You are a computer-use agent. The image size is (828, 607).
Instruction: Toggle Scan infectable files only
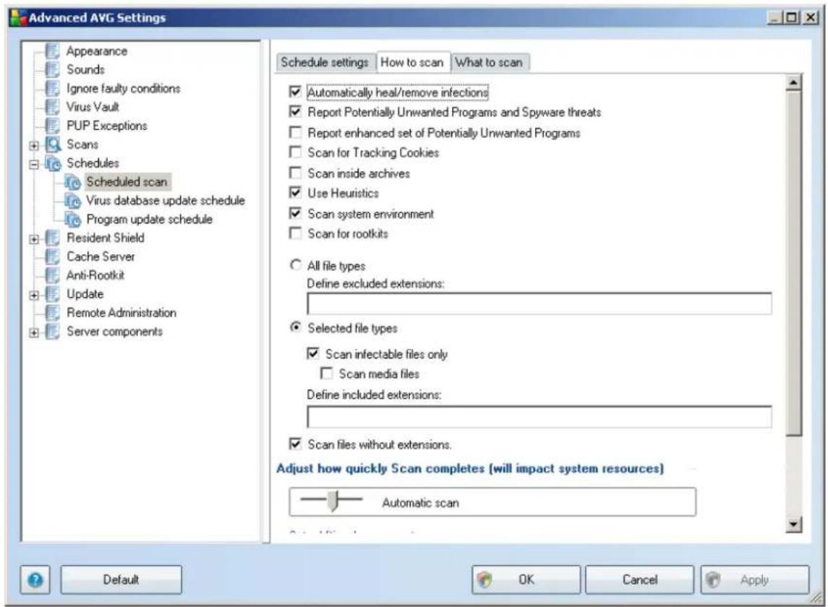point(313,353)
